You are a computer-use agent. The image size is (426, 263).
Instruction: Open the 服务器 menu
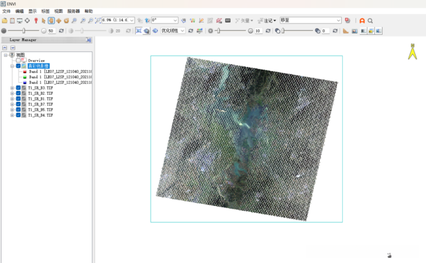(x=74, y=11)
